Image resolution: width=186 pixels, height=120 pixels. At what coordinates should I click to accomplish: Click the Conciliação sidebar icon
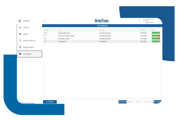coord(20,54)
